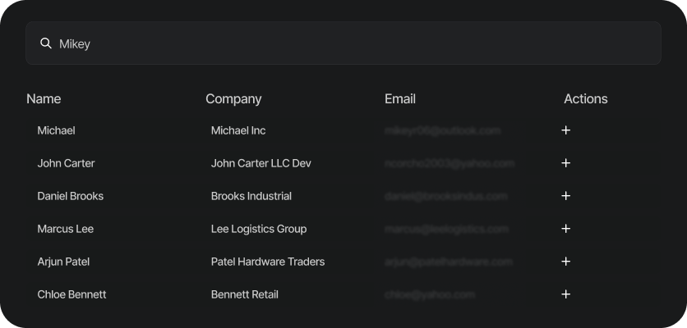Select the name cell Arjun Patel
Viewport: 687px width, 328px height.
click(x=63, y=262)
